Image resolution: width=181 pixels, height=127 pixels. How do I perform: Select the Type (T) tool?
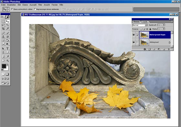(x=7, y=49)
